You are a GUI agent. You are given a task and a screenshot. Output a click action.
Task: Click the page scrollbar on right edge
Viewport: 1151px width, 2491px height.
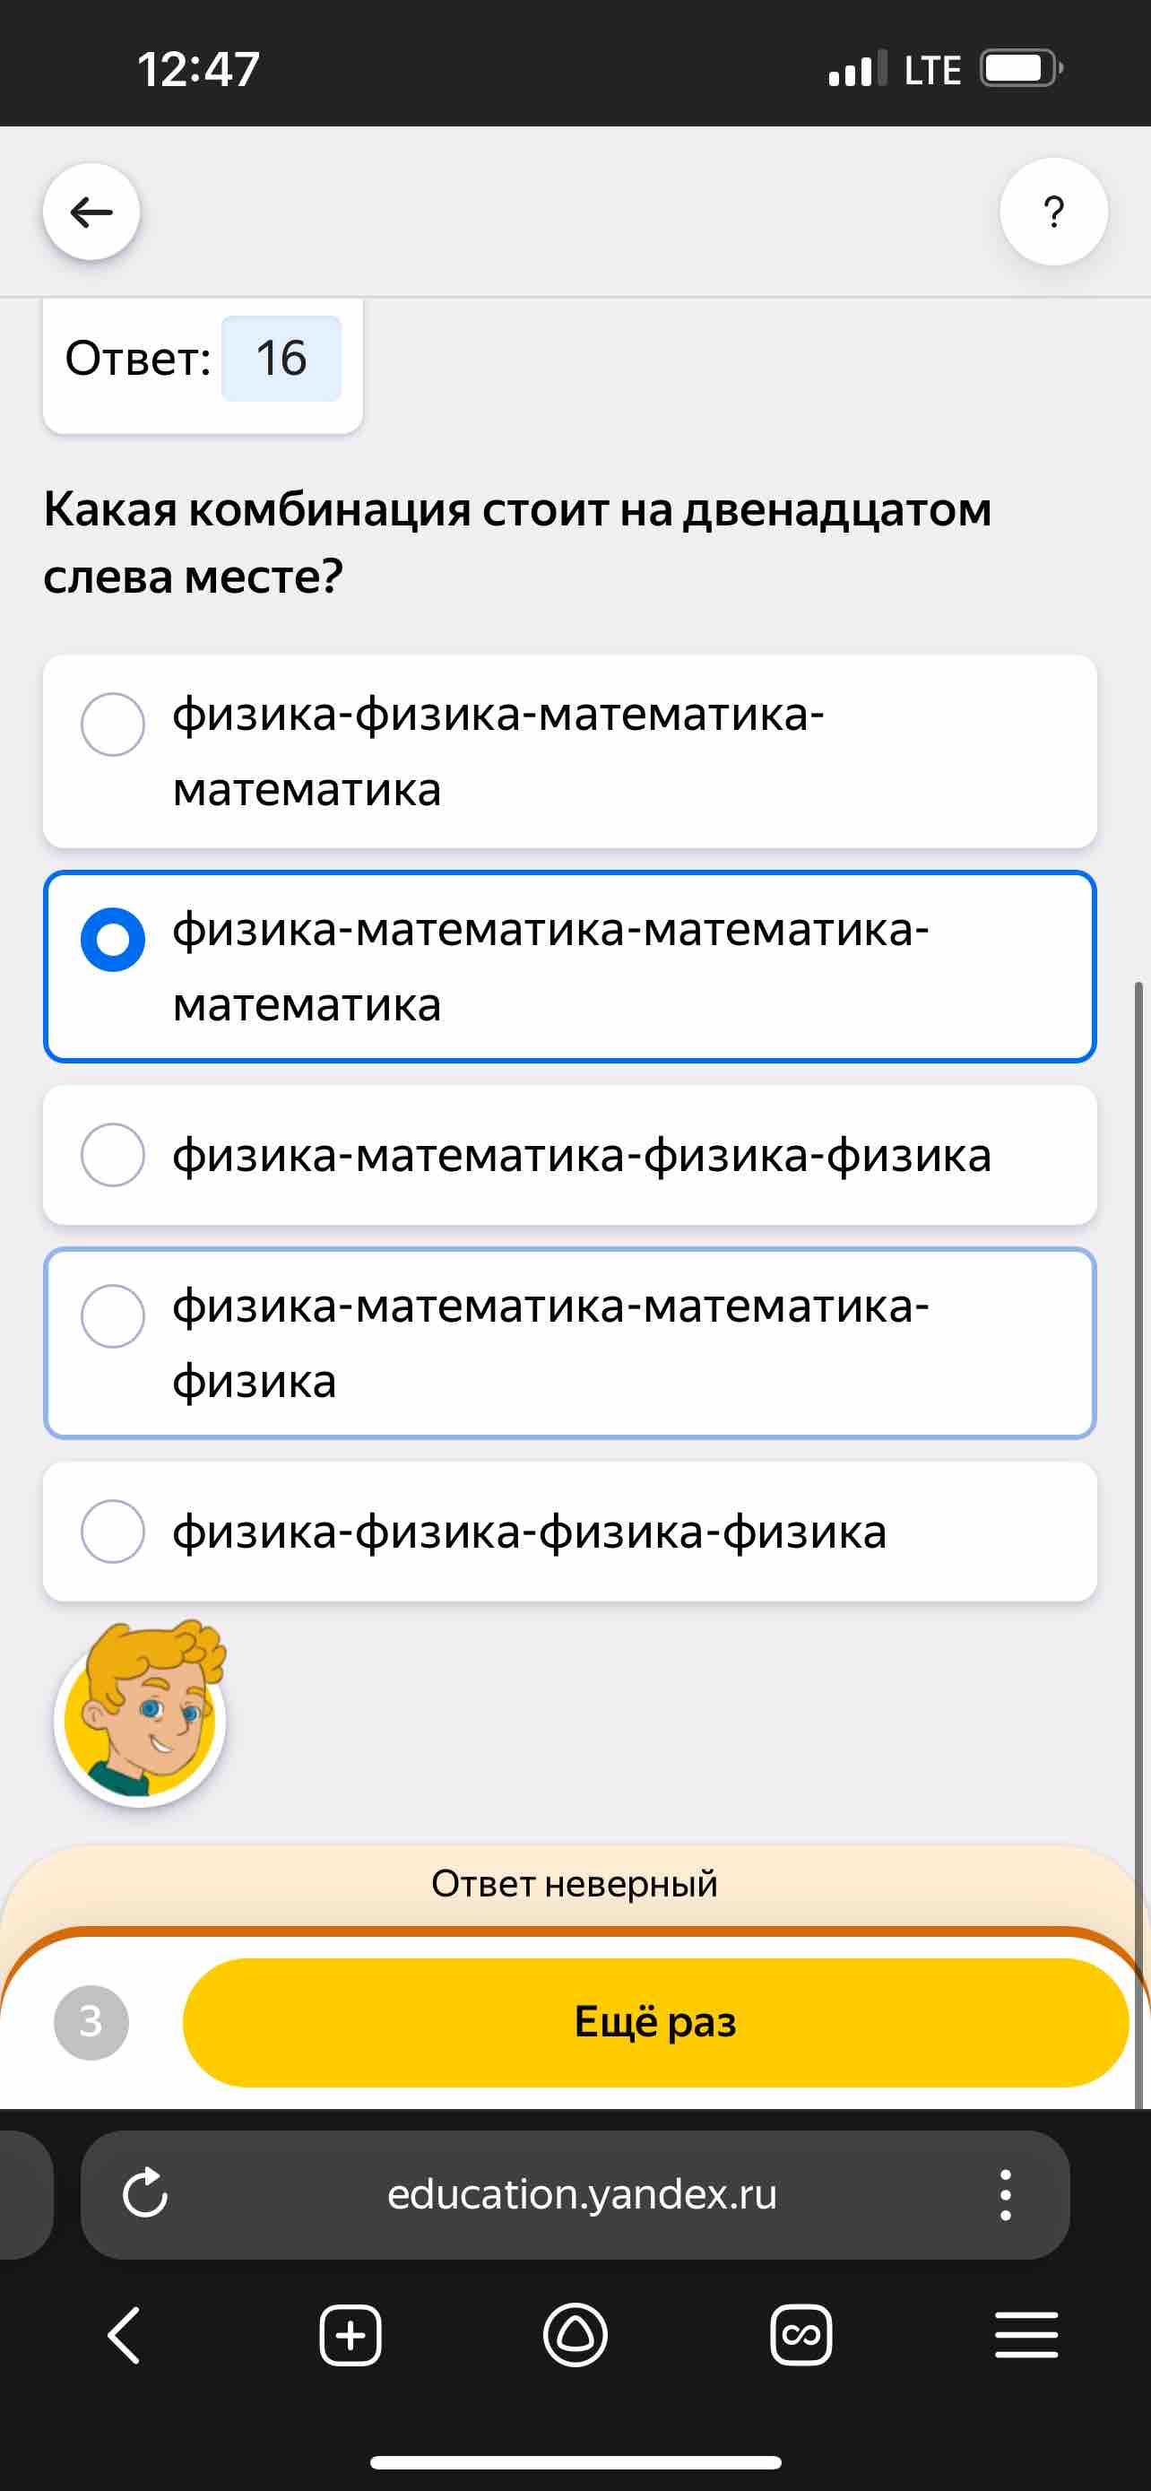click(x=1138, y=1544)
